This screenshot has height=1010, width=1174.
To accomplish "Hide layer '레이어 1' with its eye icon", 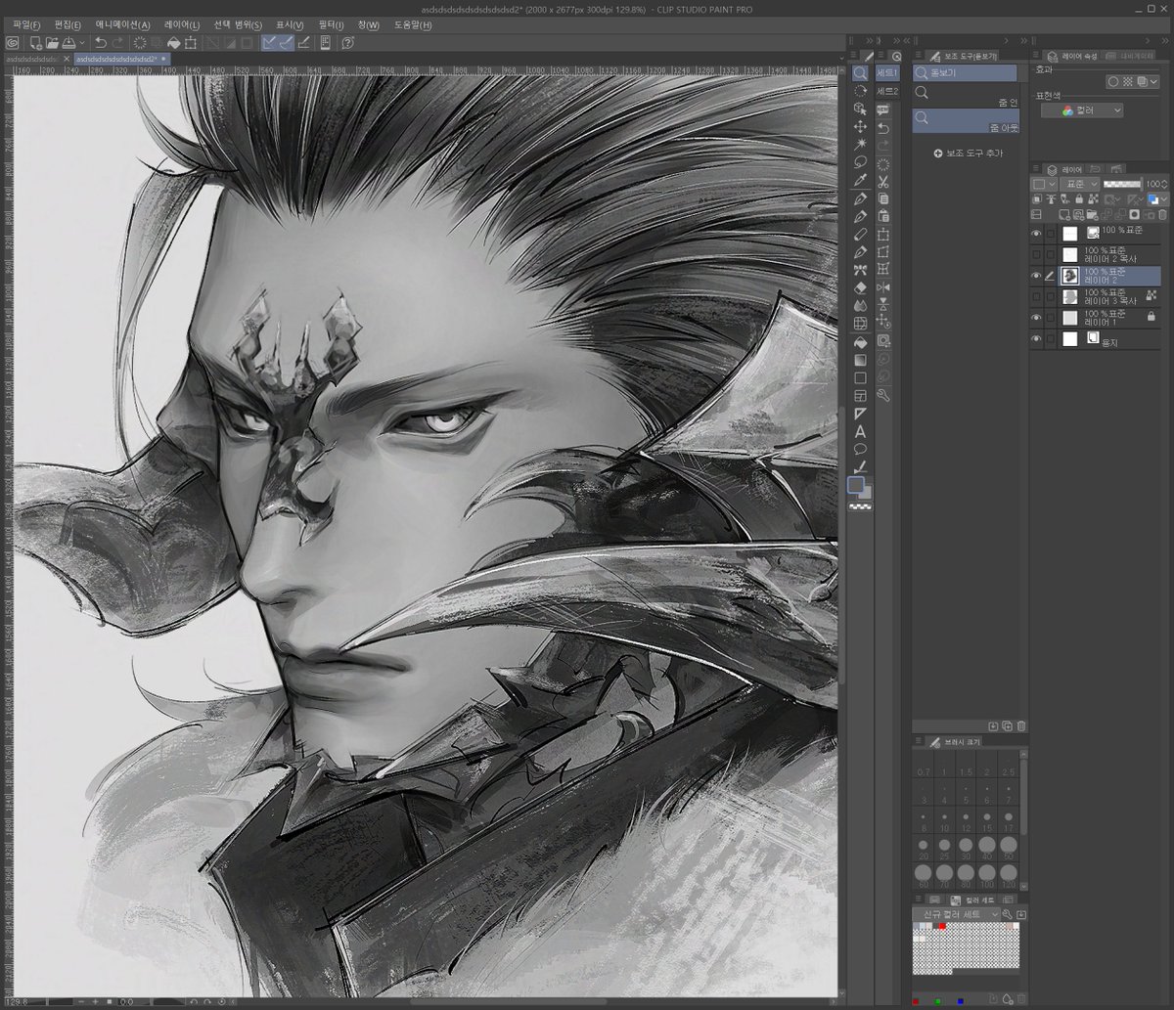I will pyautogui.click(x=1036, y=318).
